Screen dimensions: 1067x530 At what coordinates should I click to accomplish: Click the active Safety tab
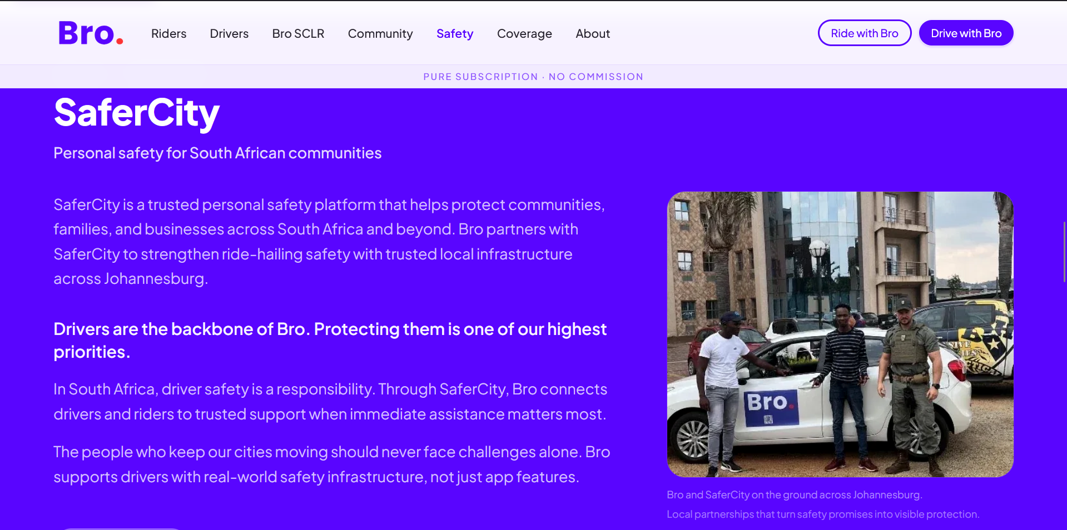coord(455,34)
